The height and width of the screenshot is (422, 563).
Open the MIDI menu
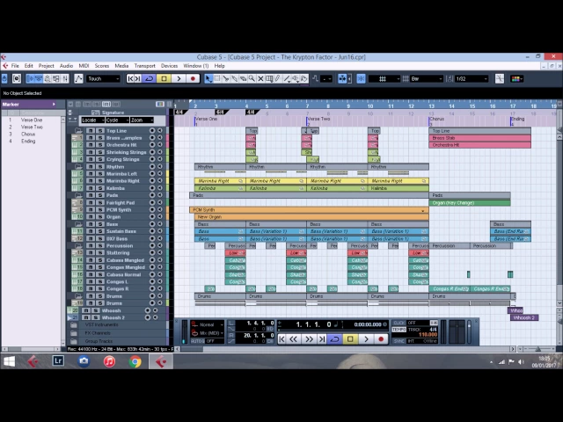click(x=84, y=66)
